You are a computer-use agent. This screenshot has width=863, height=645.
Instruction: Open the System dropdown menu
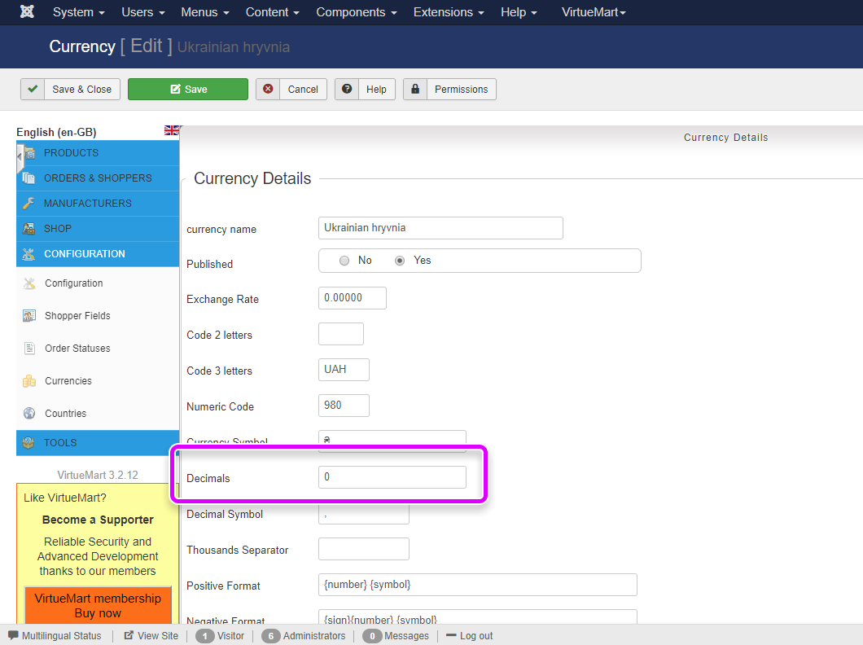pyautogui.click(x=78, y=12)
